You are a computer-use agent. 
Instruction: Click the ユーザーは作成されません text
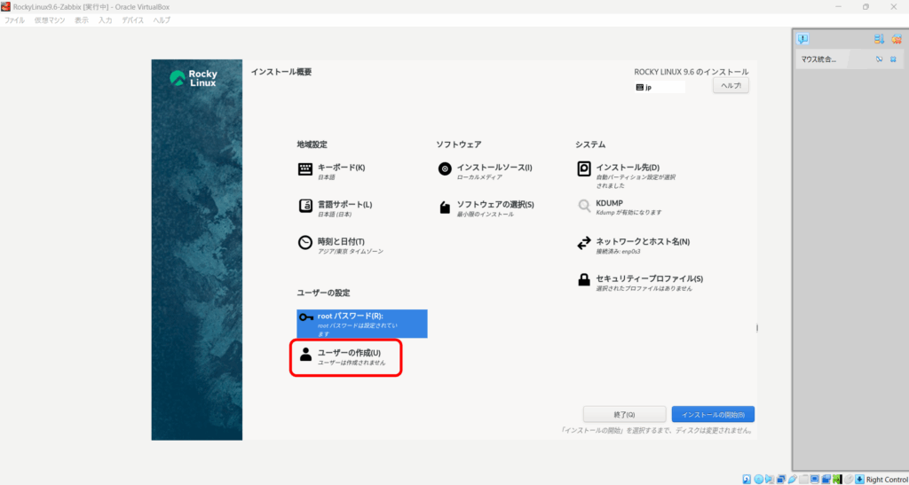(x=352, y=363)
